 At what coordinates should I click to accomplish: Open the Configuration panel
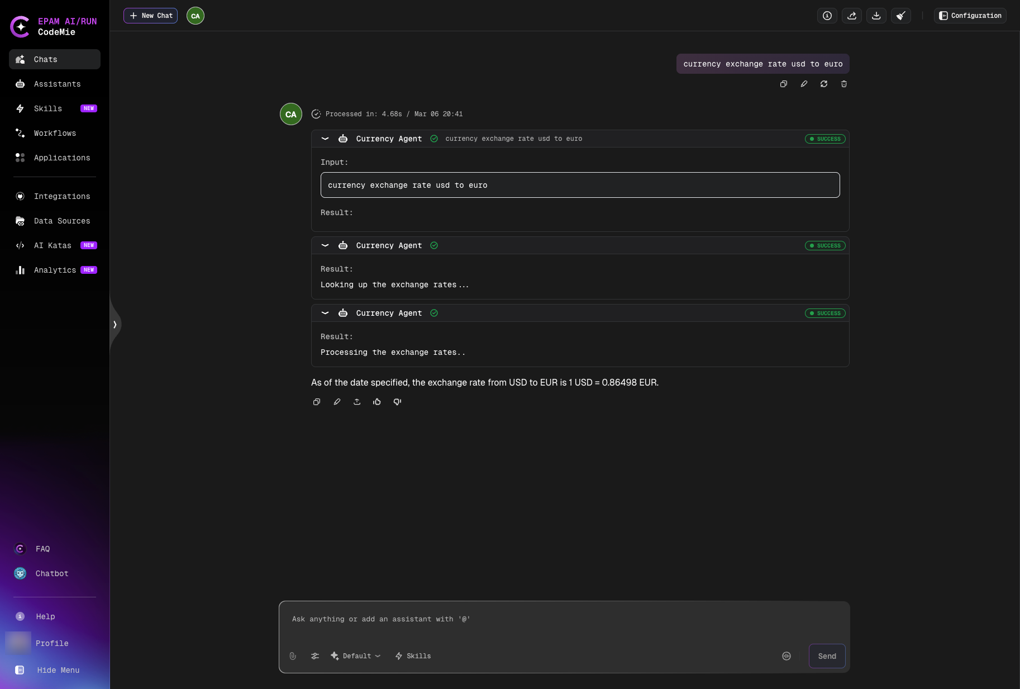(x=970, y=16)
